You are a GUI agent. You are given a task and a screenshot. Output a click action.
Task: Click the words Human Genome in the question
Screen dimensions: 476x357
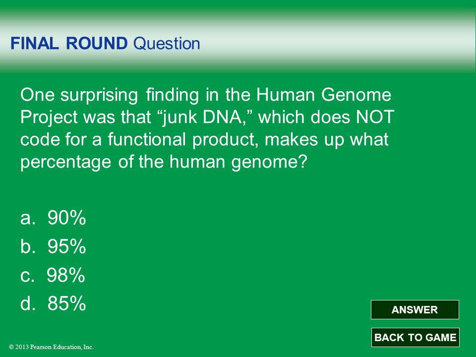point(324,95)
